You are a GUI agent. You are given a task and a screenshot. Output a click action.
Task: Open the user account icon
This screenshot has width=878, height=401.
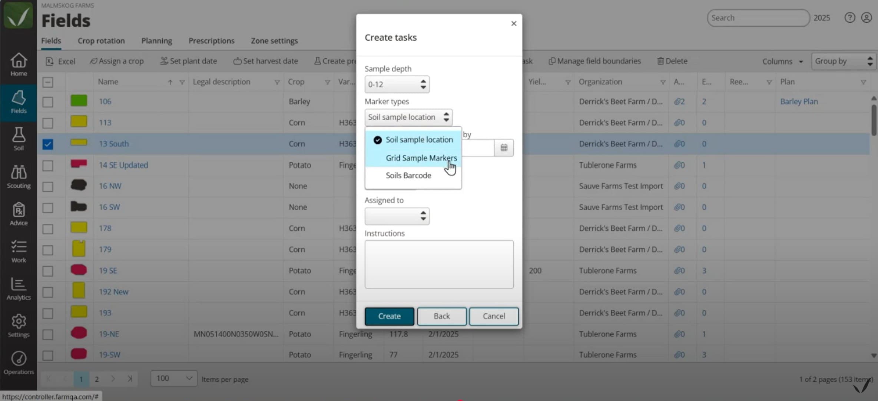(866, 18)
